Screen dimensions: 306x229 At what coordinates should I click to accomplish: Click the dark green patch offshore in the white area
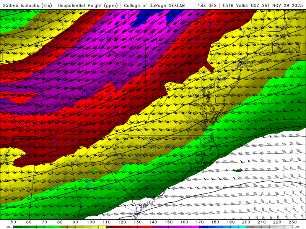click(x=238, y=171)
